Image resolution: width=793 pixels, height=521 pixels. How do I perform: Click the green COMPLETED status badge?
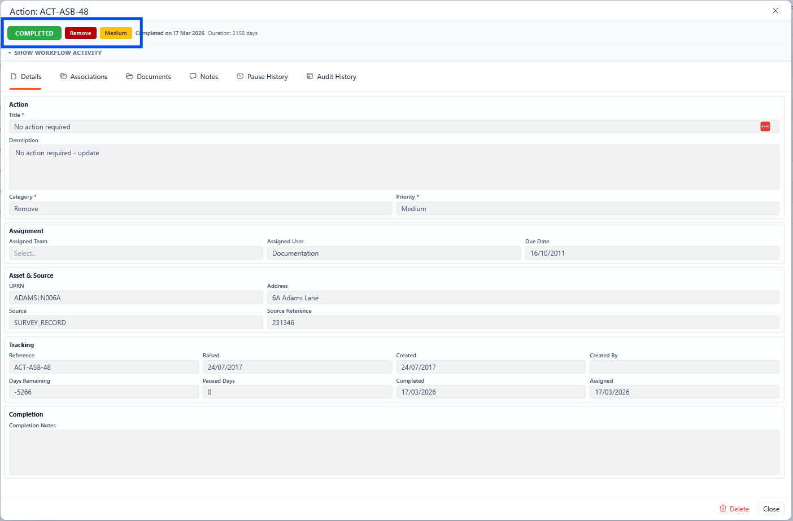click(x=34, y=33)
